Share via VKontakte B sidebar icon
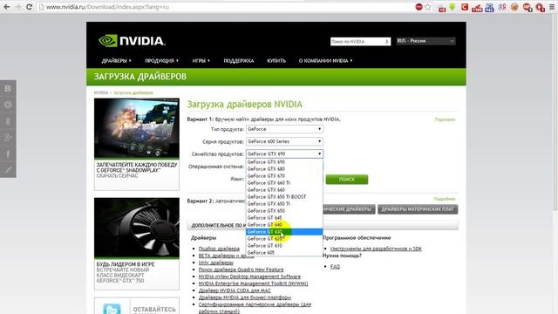 click(8, 88)
